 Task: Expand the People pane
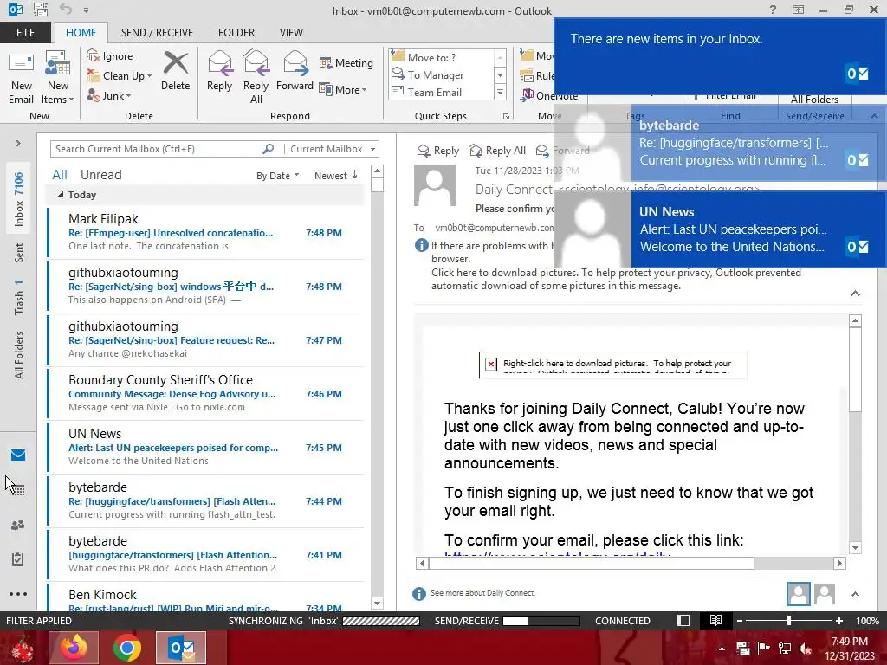coord(855,594)
